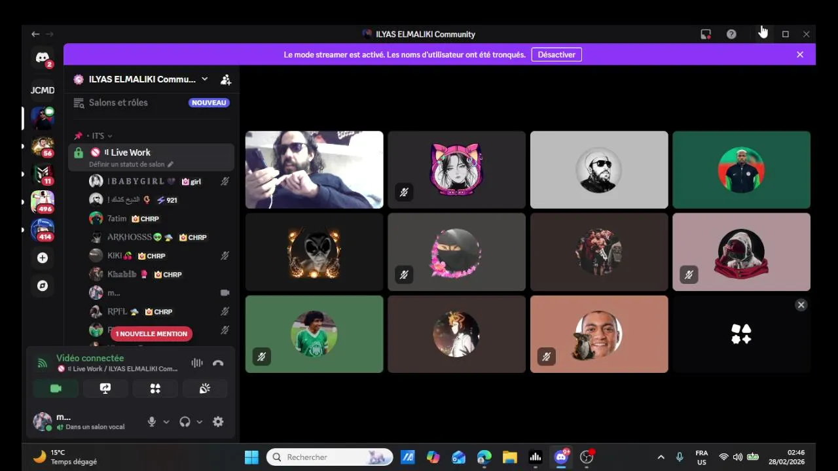This screenshot has width=838, height=471.
Task: Open Windows Start menu
Action: [x=251, y=457]
